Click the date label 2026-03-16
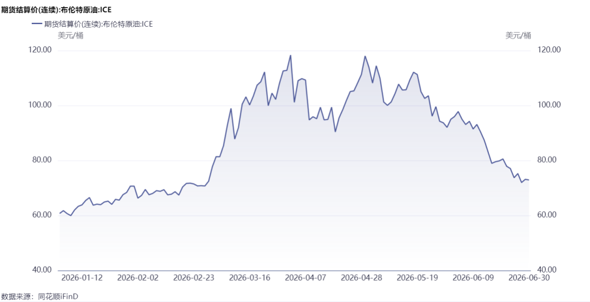This screenshot has height=302, width=590. tap(250, 278)
